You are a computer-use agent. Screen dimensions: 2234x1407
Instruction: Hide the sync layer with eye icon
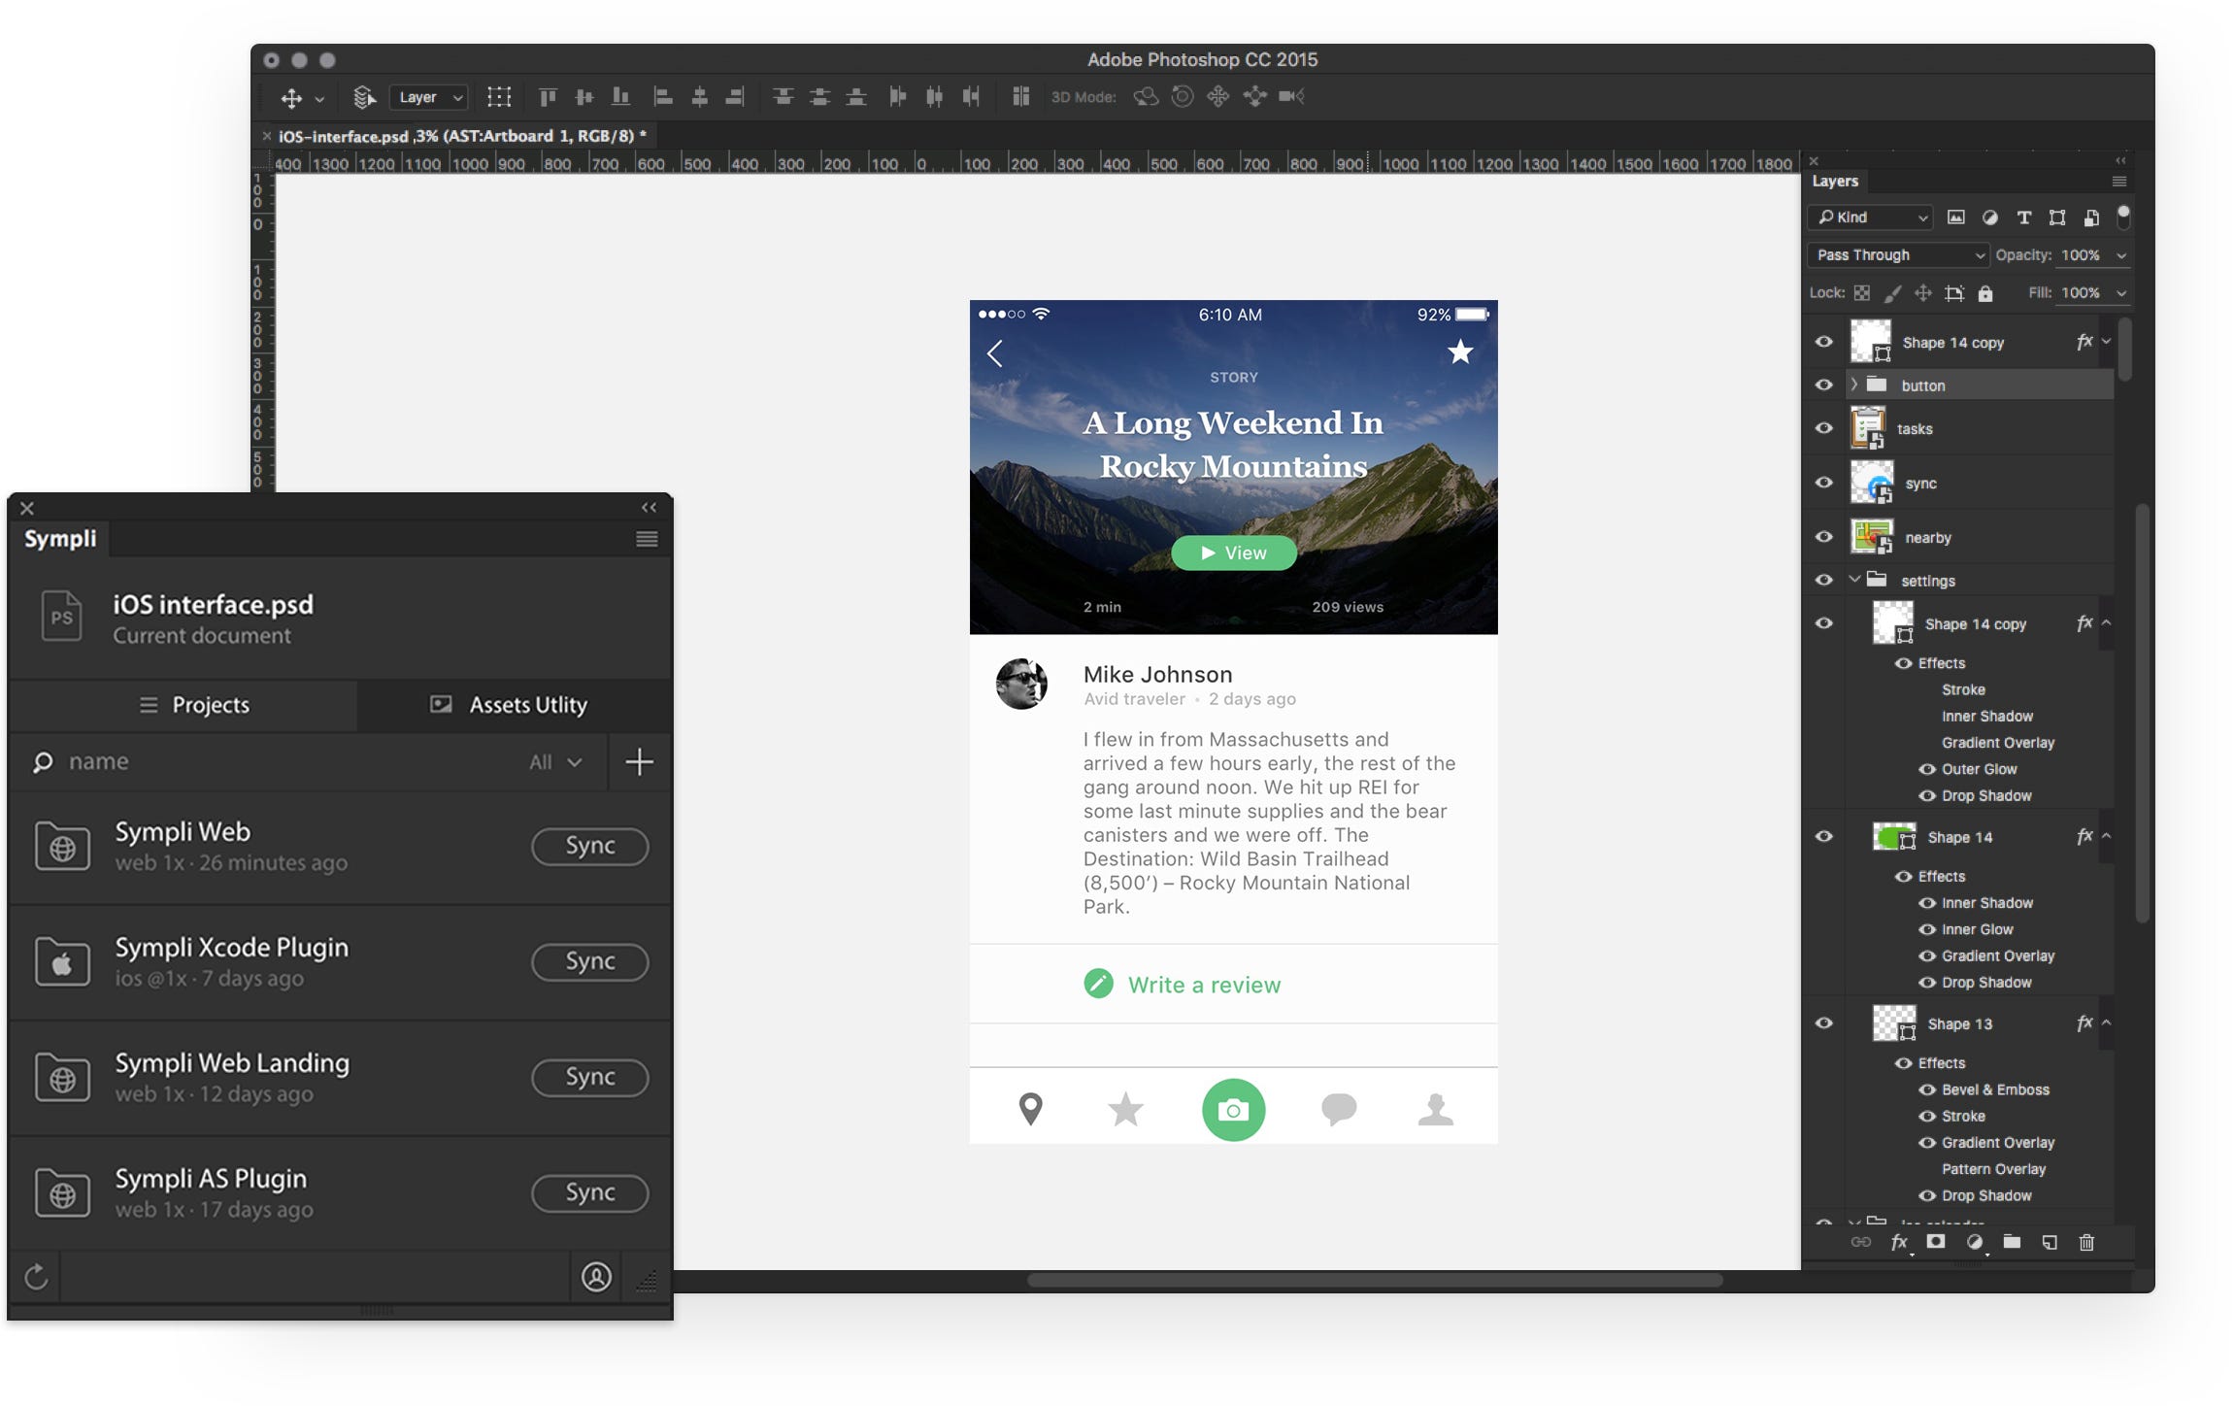point(1824,483)
